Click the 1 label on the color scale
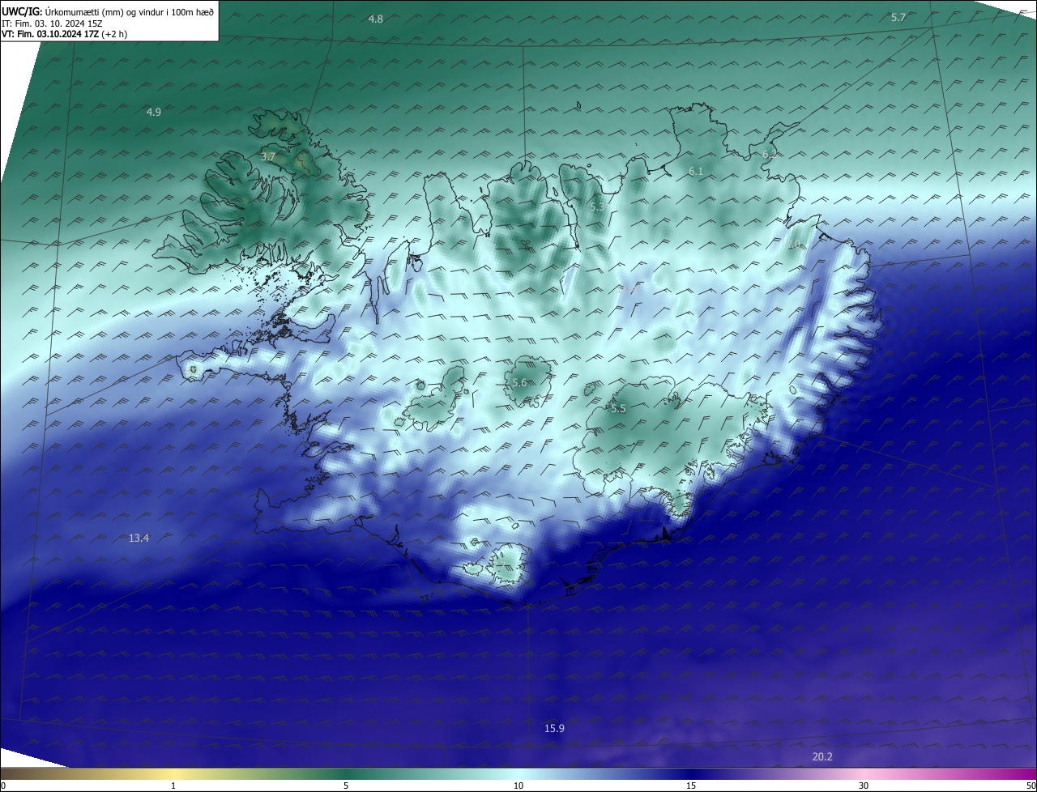 [x=173, y=786]
